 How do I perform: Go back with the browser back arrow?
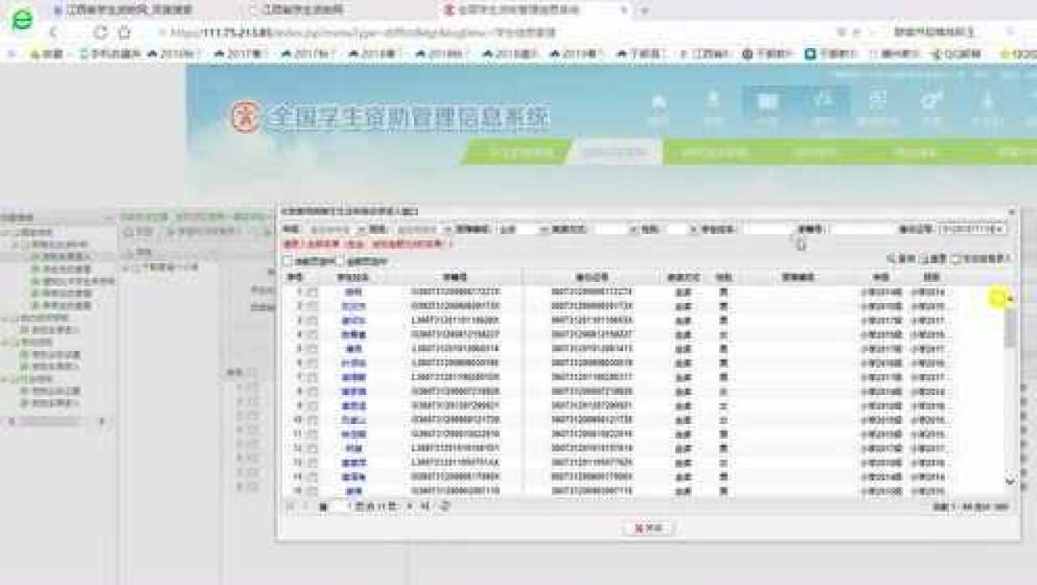54,32
